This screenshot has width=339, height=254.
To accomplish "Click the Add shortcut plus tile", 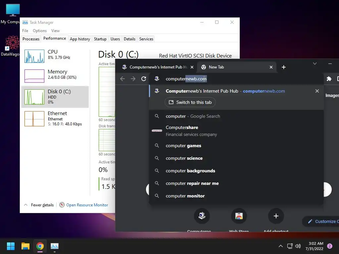I will 276,216.
